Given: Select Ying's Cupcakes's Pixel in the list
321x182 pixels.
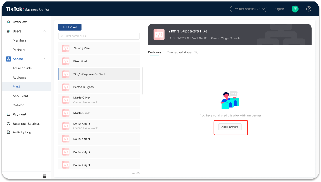Looking at the screenshot, I should click(99, 74).
